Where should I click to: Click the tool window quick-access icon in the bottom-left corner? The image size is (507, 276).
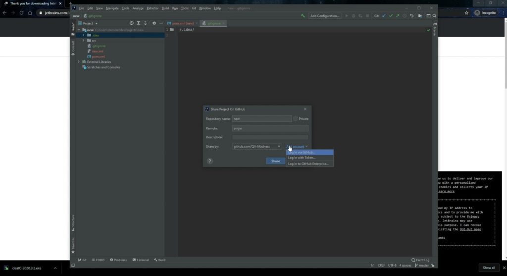pyautogui.click(x=73, y=265)
